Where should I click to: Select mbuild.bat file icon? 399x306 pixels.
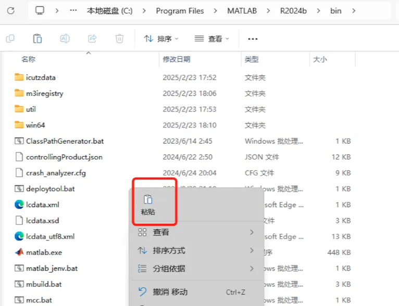[19, 284]
